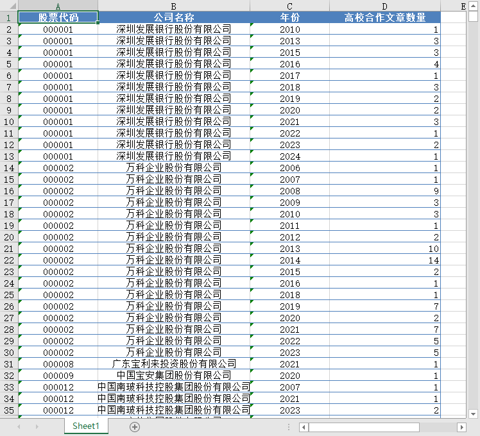Select row 35 header
The height and width of the screenshot is (436, 480).
click(9, 410)
